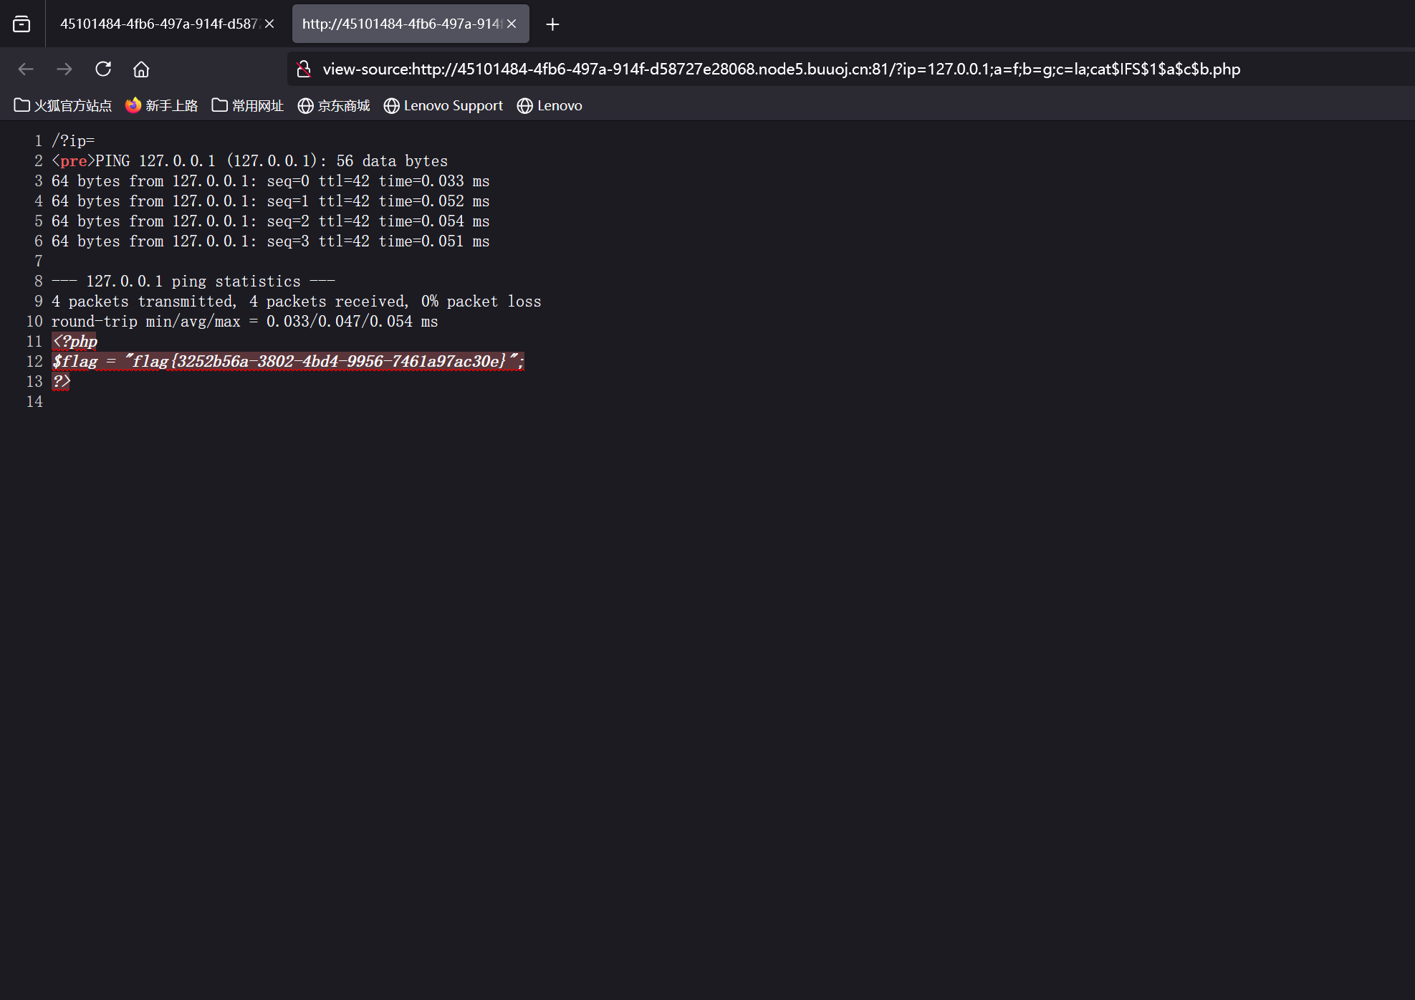Viewport: 1415px width, 1000px height.
Task: Open a new tab with plus button
Action: pos(552,24)
